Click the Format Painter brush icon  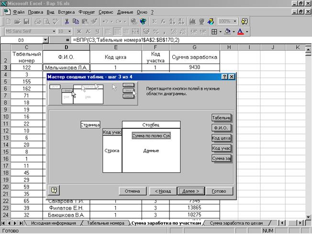coord(94,21)
